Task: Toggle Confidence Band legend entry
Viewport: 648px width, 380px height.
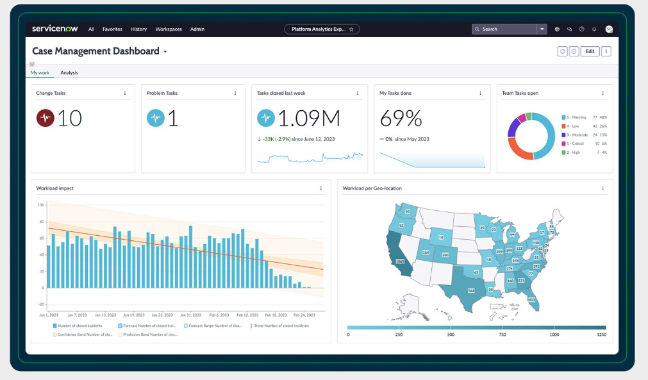Action: [55, 335]
